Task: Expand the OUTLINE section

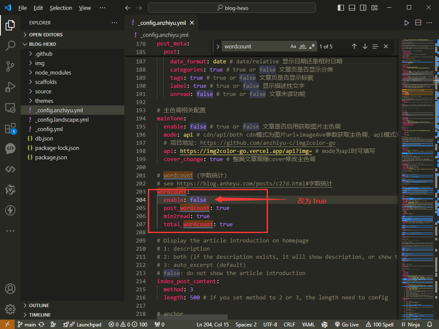Action: click(x=39, y=305)
